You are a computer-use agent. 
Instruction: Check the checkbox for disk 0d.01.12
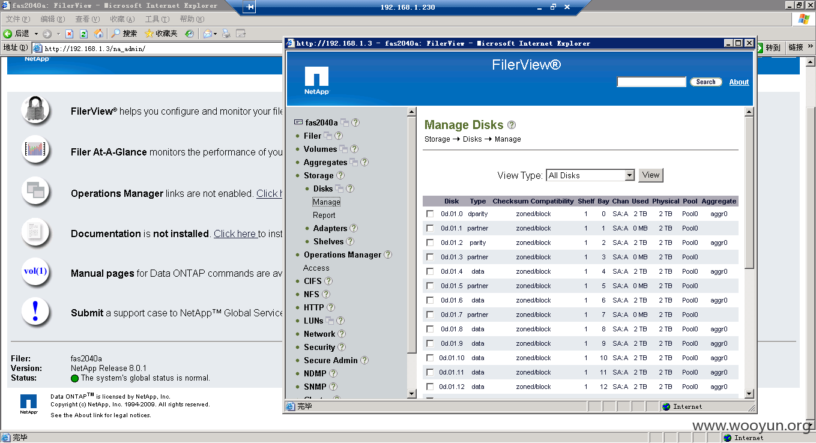click(x=430, y=387)
